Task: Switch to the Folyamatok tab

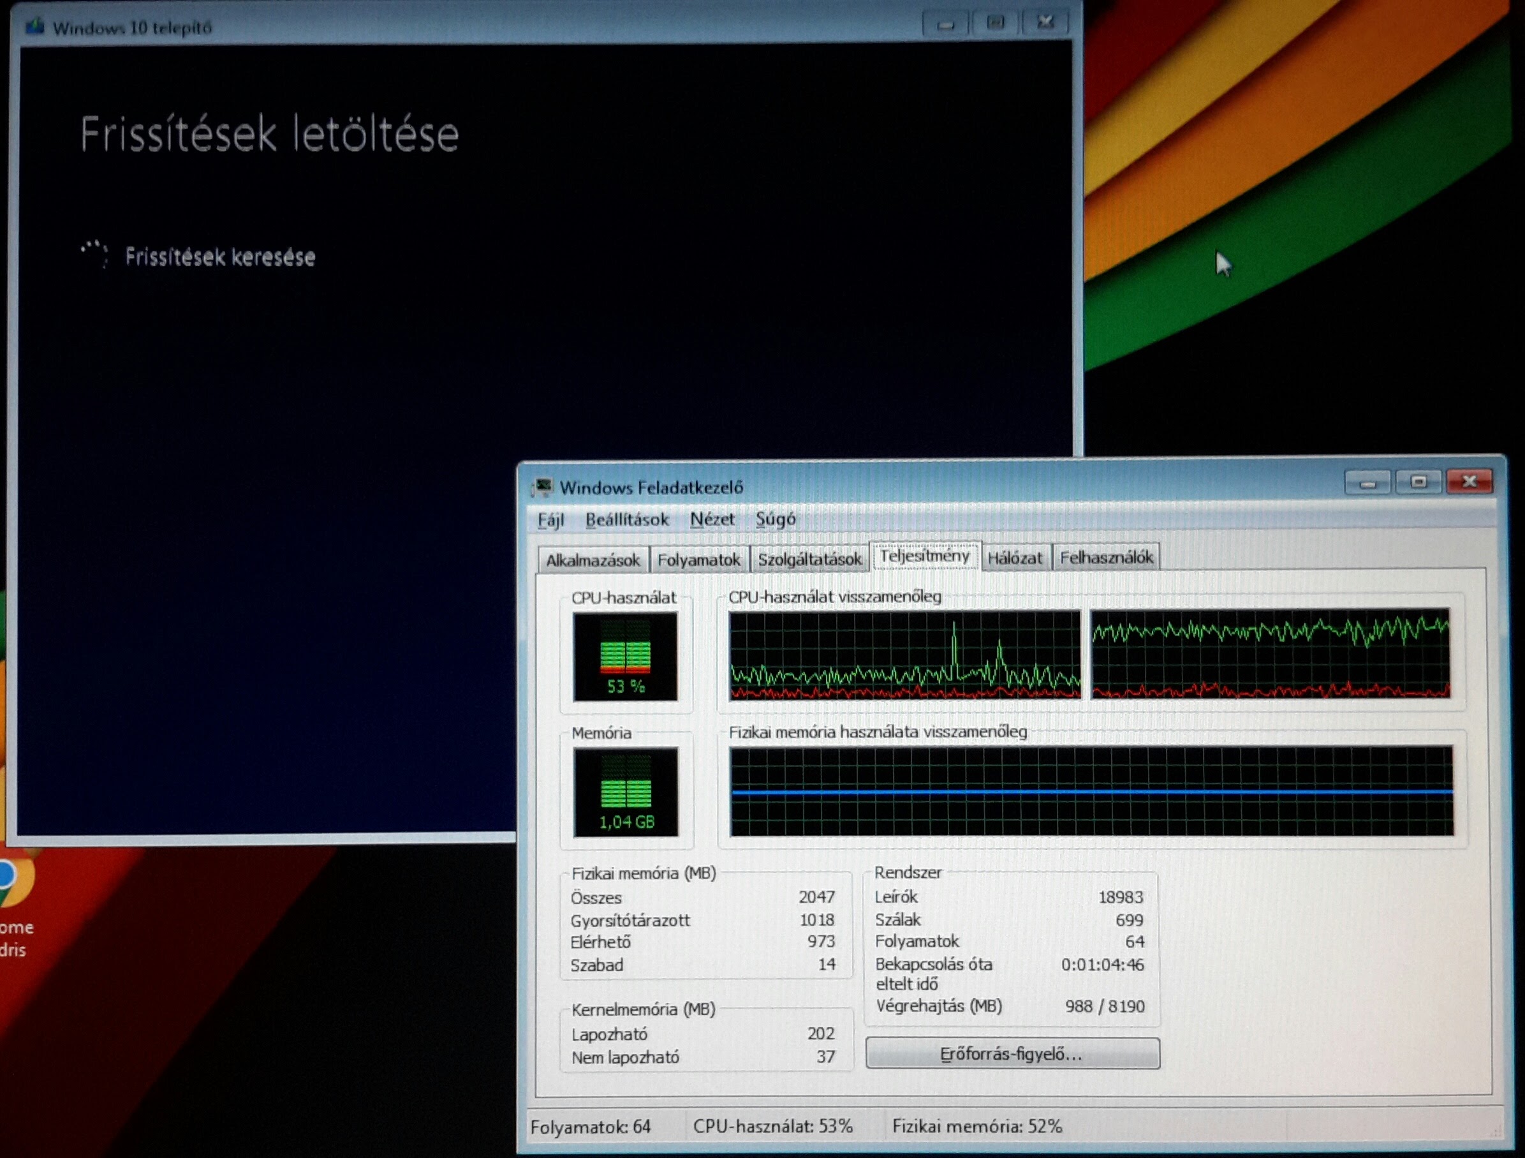Action: pos(698,560)
